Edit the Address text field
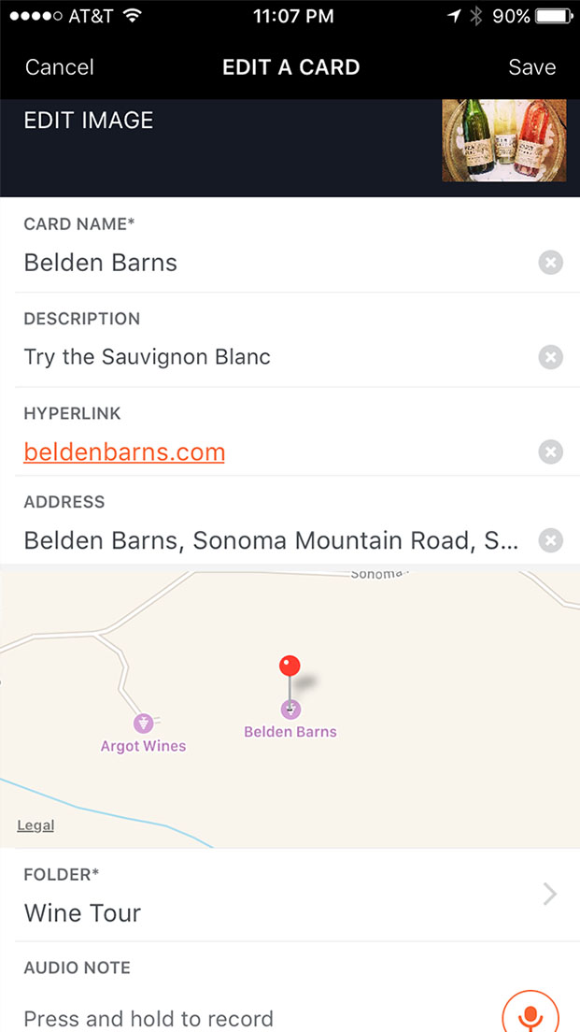 tap(271, 540)
